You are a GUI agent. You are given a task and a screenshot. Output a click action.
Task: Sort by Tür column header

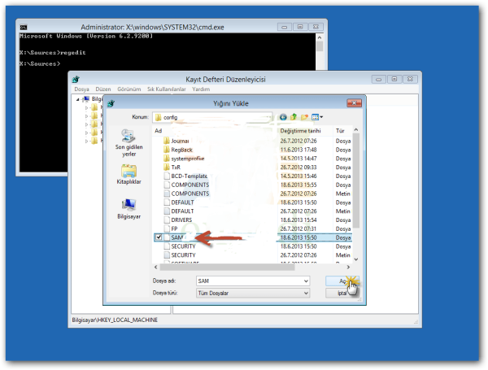click(x=340, y=131)
